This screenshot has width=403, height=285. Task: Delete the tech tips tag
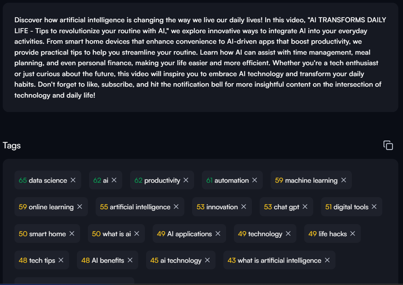pyautogui.click(x=61, y=260)
